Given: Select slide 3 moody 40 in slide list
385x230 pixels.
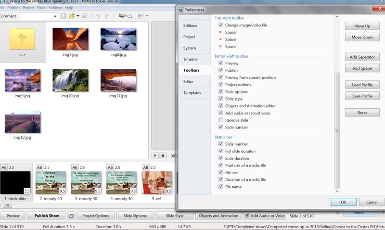Looking at the screenshot, I should 86,183.
